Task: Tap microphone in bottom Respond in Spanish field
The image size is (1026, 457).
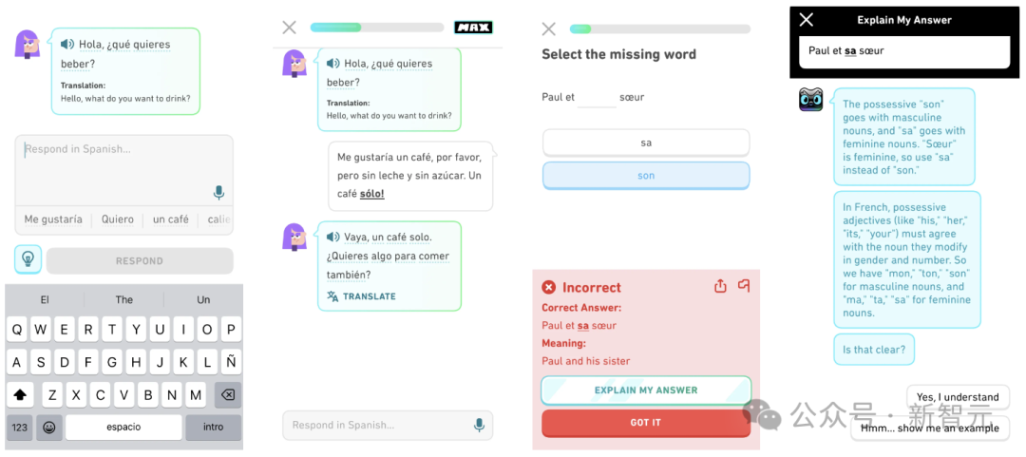Action: pos(479,425)
